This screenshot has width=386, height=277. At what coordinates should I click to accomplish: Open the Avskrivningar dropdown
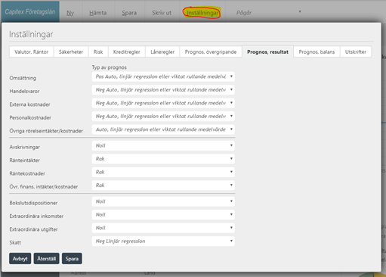(x=163, y=145)
